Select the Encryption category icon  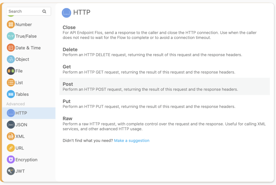pos(11,159)
